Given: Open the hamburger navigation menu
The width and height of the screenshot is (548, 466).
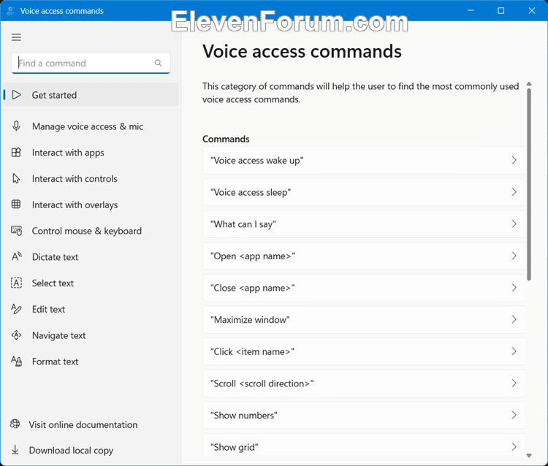Looking at the screenshot, I should pos(16,37).
